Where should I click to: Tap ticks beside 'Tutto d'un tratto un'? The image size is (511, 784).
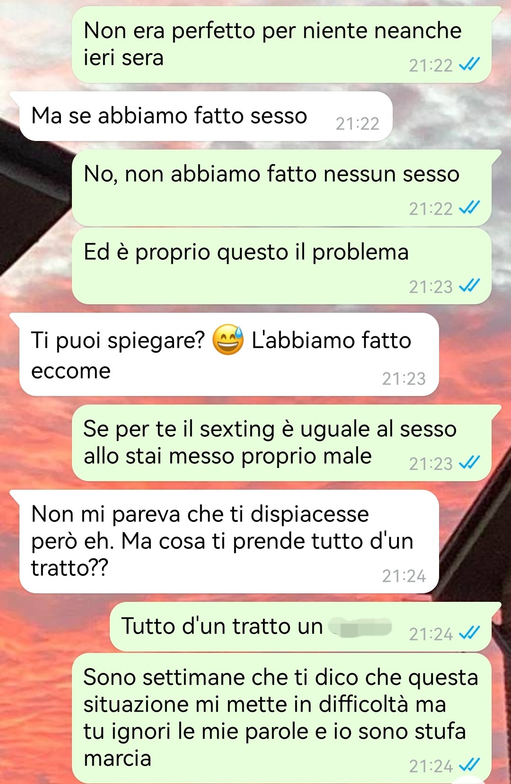tap(469, 633)
